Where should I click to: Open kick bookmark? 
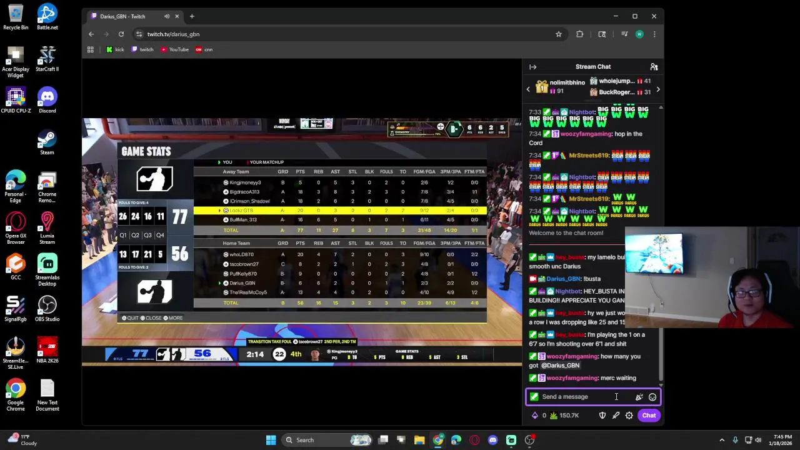[x=115, y=49]
